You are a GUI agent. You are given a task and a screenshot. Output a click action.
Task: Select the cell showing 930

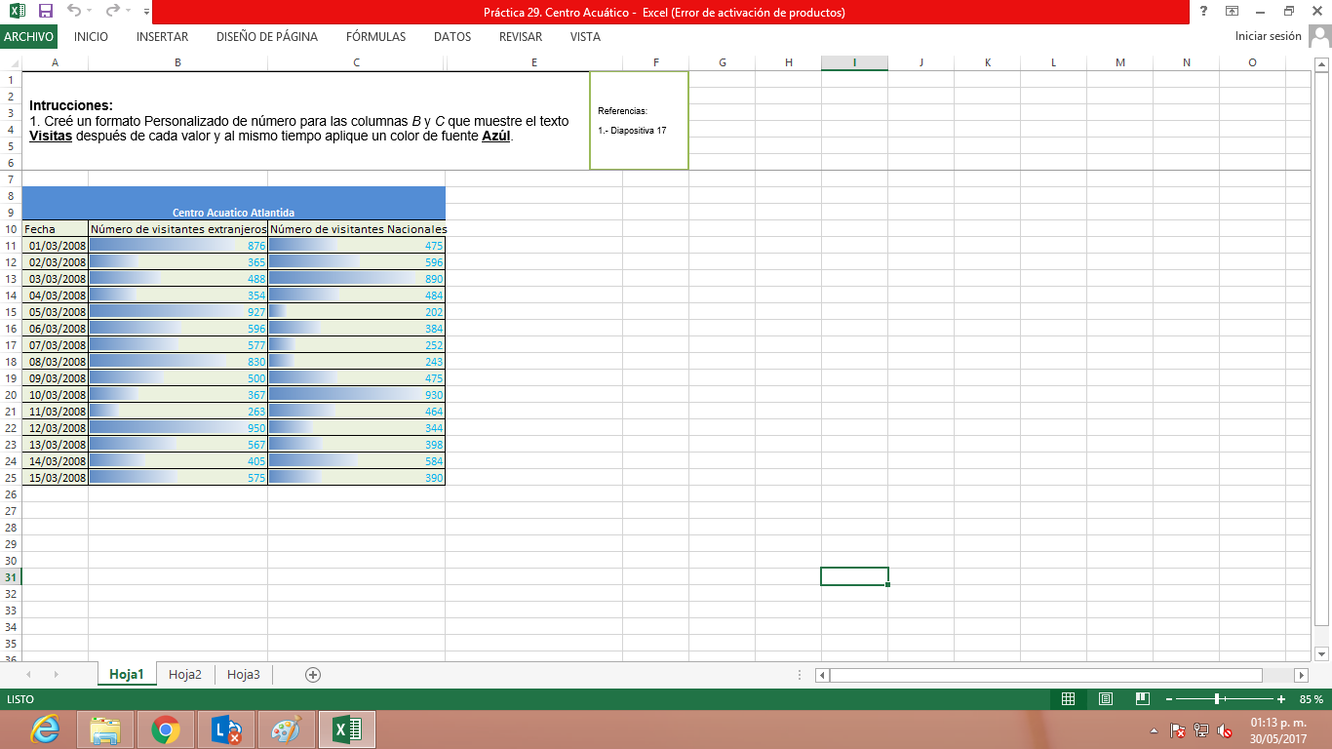pos(357,395)
